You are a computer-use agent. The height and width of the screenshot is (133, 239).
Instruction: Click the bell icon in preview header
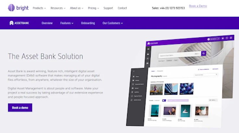point(231,38)
